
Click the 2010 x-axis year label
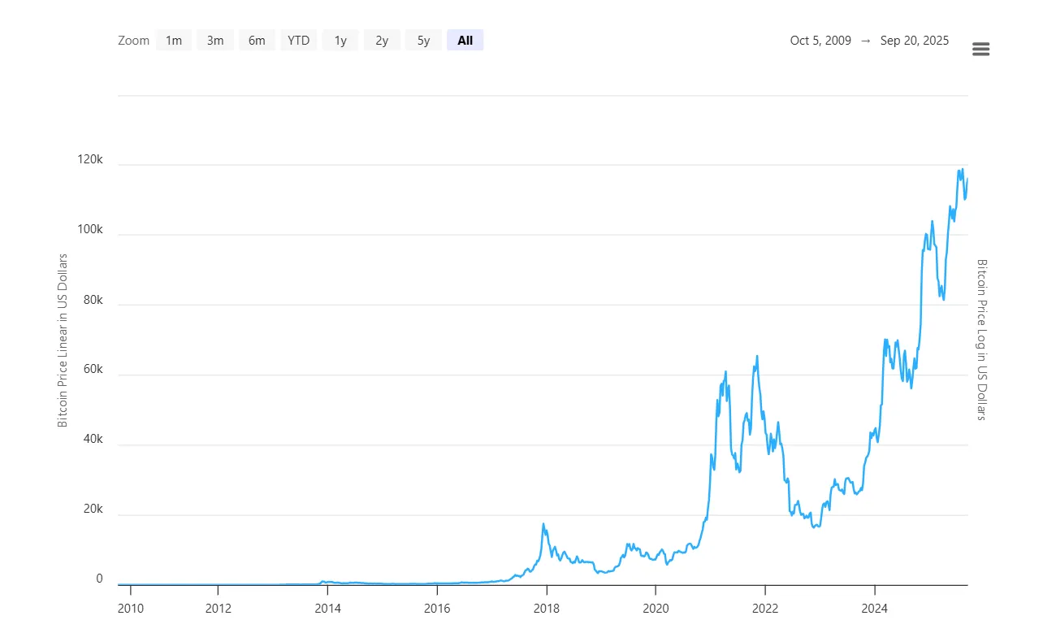pos(130,608)
